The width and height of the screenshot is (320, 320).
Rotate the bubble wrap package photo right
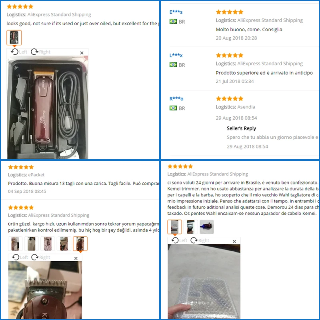200,240
